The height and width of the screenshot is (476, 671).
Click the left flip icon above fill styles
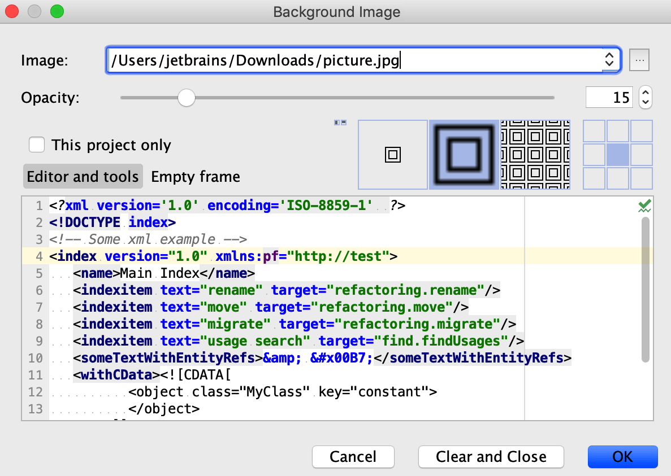(x=337, y=121)
